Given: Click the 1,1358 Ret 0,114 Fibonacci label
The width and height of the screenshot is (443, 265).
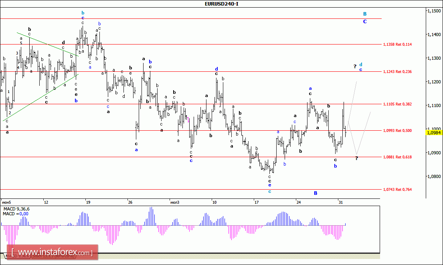Looking at the screenshot, I should [397, 44].
